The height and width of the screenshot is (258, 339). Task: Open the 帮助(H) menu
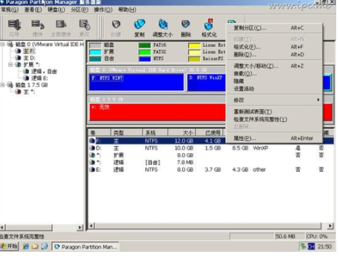pos(127,10)
